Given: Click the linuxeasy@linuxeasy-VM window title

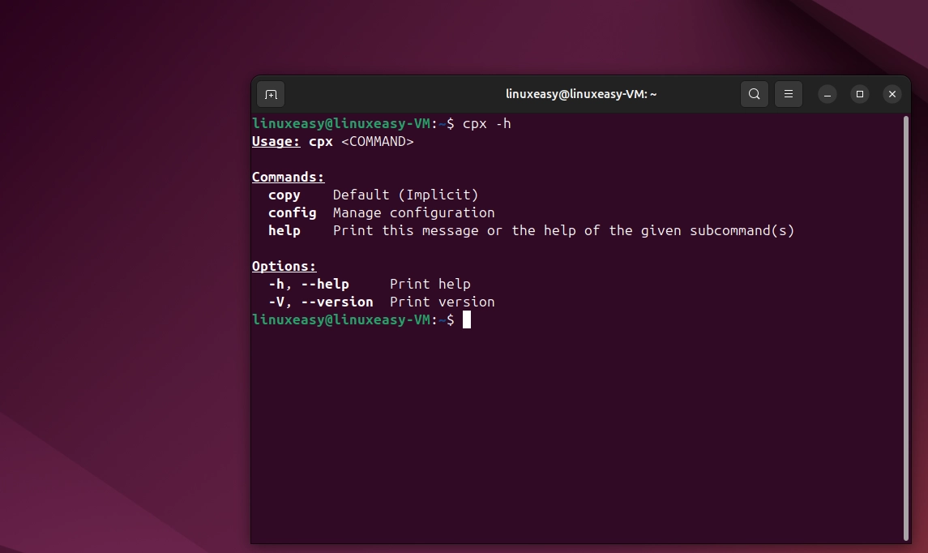Looking at the screenshot, I should click(x=582, y=93).
